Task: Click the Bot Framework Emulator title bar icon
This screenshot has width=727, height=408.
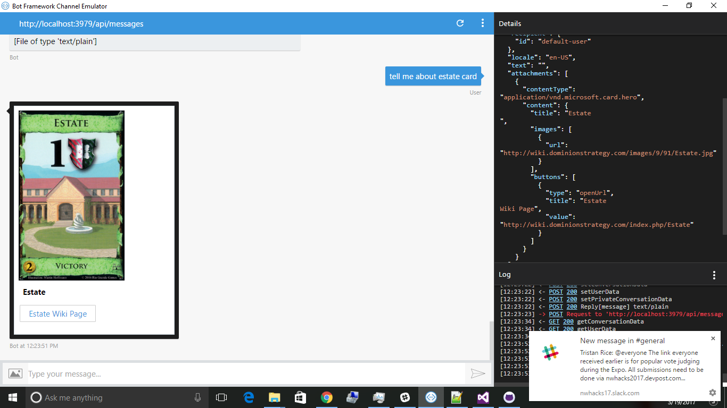Action: coord(6,6)
